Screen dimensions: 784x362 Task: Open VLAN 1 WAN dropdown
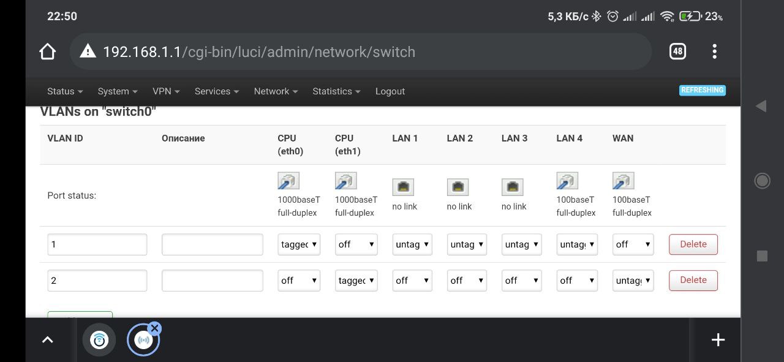[x=633, y=244]
